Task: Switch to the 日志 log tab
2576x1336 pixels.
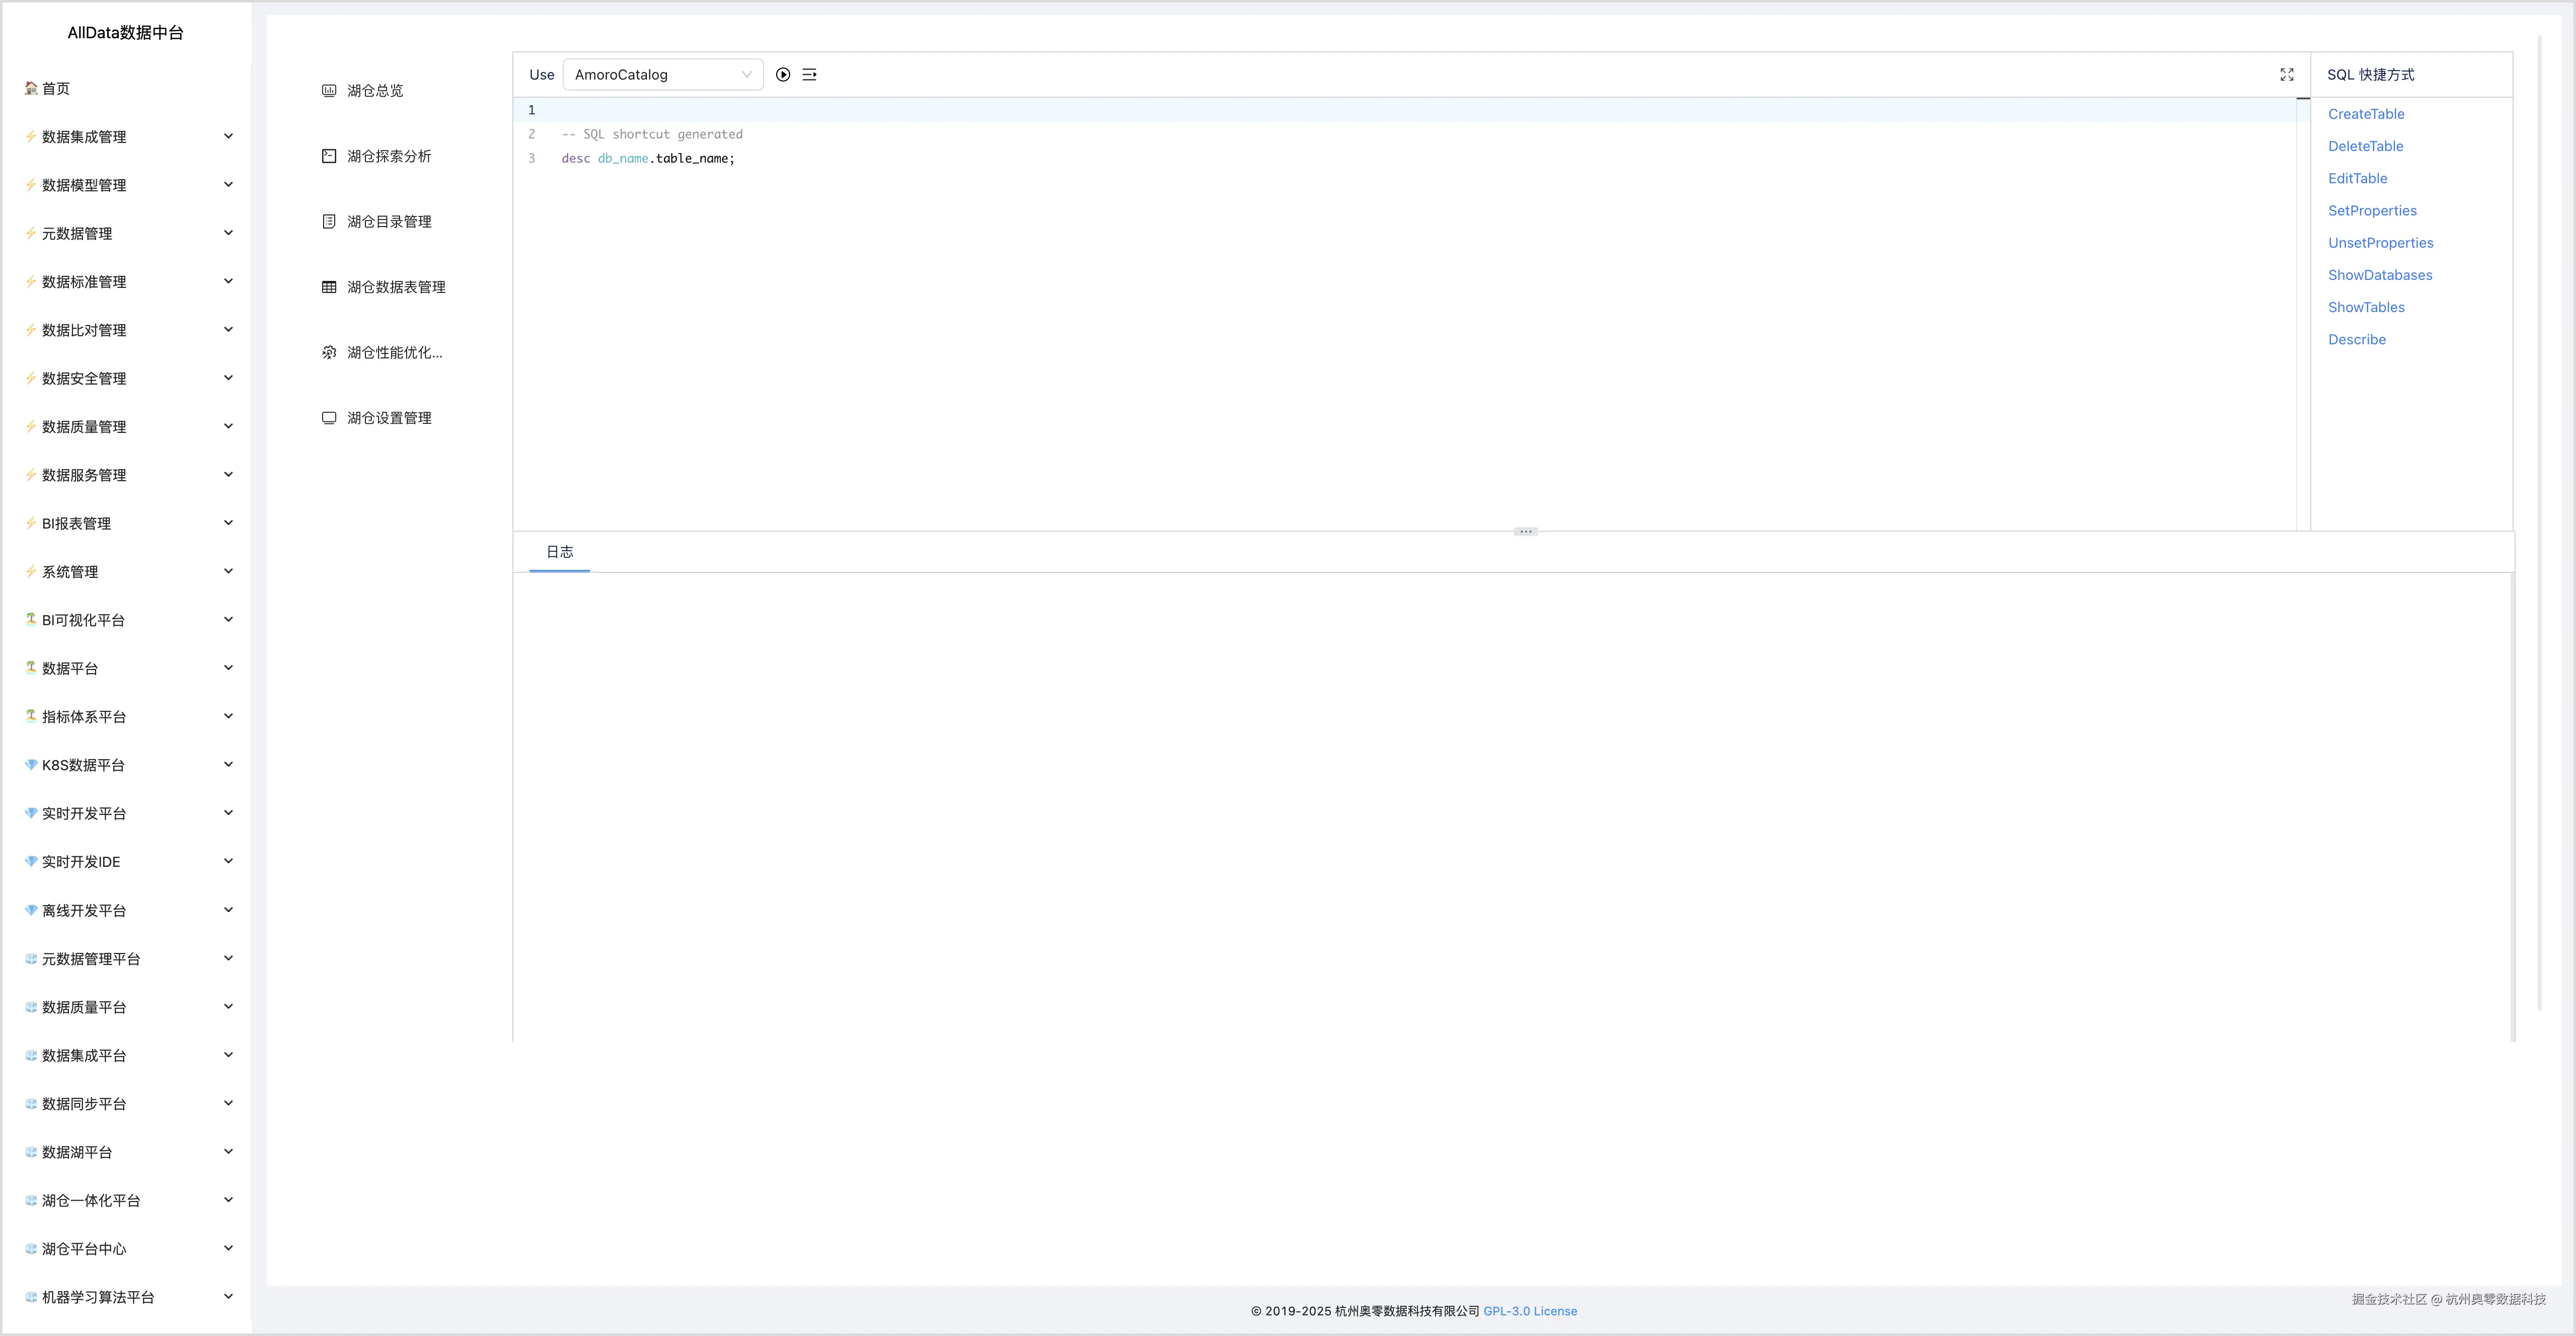Action: pyautogui.click(x=559, y=552)
